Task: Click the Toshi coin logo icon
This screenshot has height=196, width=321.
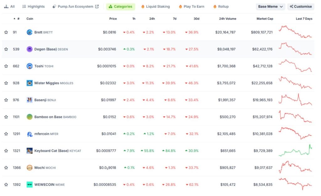Action: pyautogui.click(x=29, y=66)
